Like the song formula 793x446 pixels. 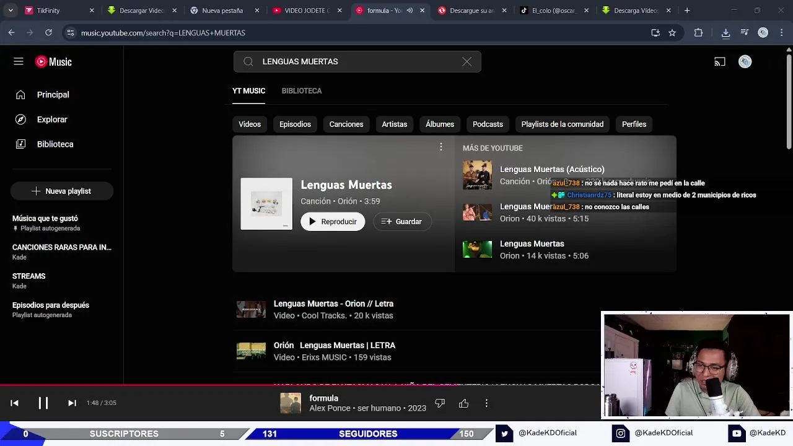tap(463, 403)
